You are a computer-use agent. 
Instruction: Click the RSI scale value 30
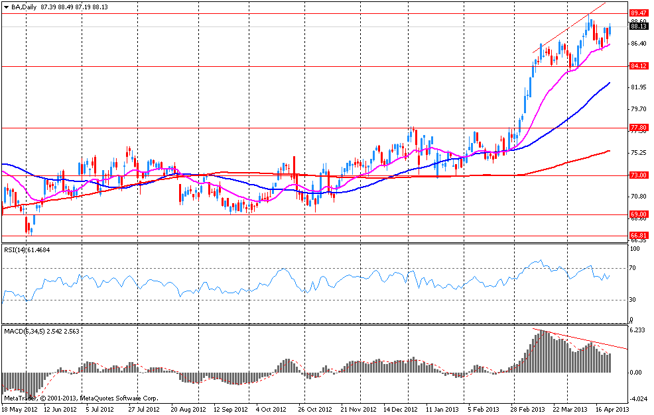point(633,300)
